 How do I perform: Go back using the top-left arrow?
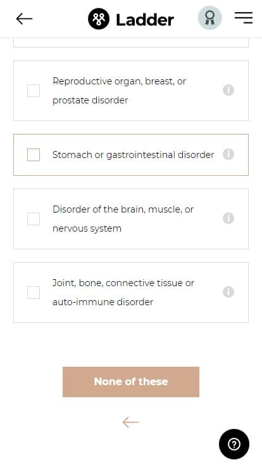(x=24, y=19)
